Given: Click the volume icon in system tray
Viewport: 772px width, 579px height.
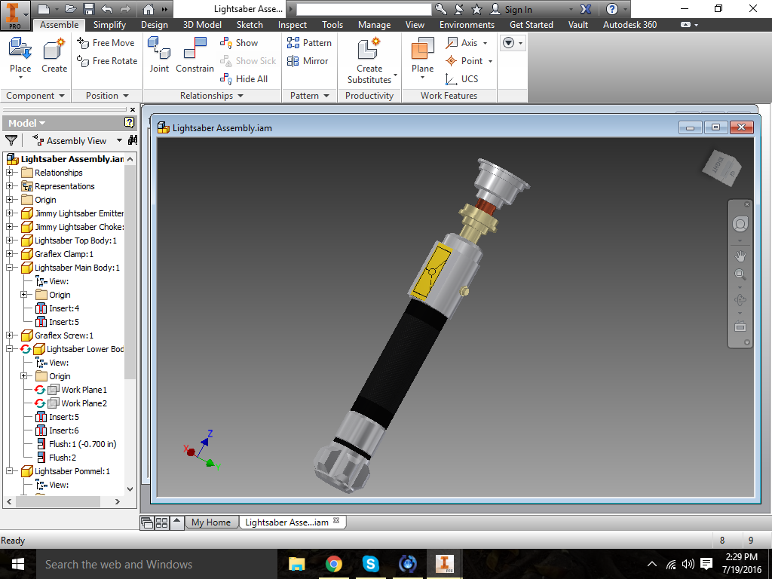Looking at the screenshot, I should tap(688, 564).
